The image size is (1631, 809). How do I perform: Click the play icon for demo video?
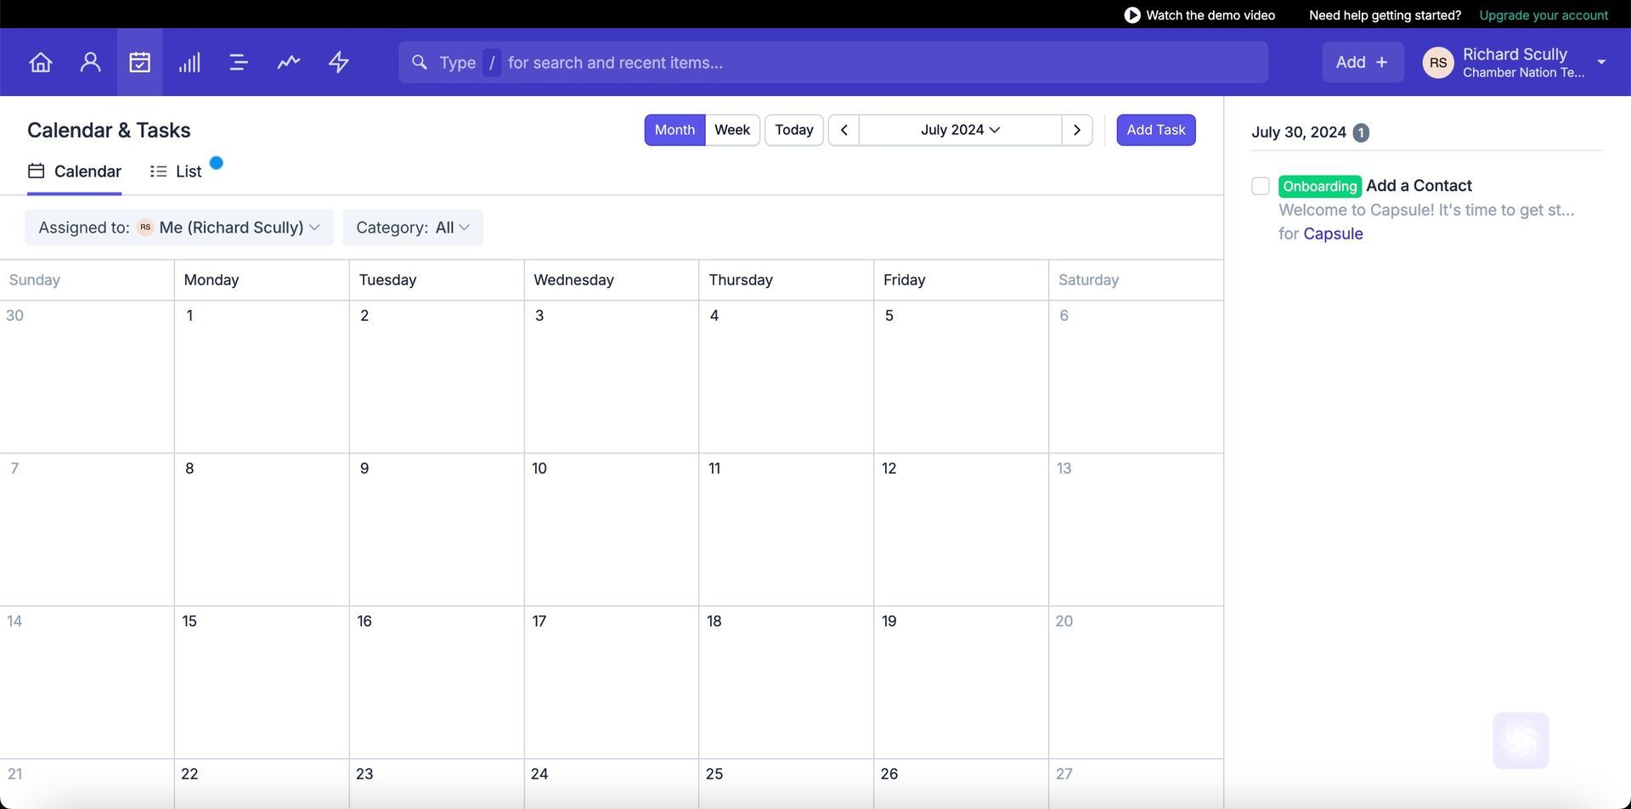click(1132, 15)
